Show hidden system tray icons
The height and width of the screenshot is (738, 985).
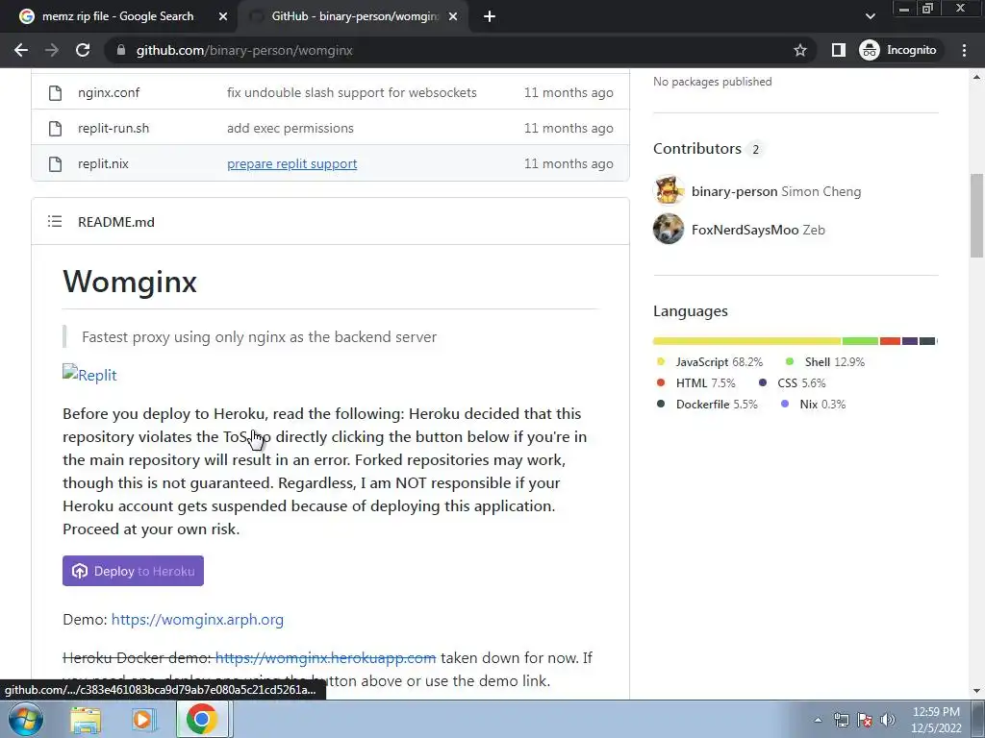(818, 720)
